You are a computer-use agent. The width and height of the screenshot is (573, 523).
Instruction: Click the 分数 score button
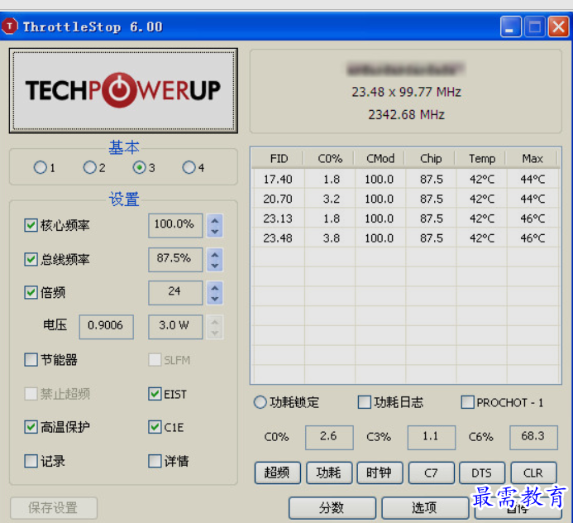pos(332,507)
